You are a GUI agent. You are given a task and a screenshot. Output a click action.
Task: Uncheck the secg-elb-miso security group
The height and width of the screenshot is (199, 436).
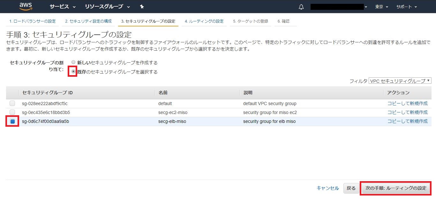(12, 121)
